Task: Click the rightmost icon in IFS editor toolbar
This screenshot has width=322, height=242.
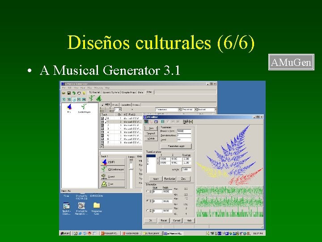Action: click(x=191, y=122)
